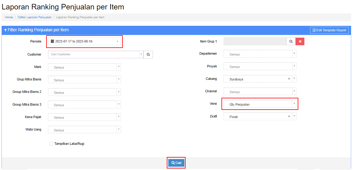Clear the Finish value in the Draft field
353x170 pixels.
click(x=289, y=117)
